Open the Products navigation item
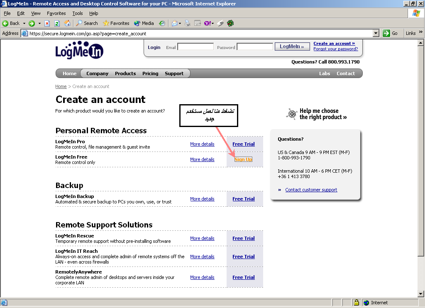The width and height of the screenshot is (425, 308). pos(125,73)
